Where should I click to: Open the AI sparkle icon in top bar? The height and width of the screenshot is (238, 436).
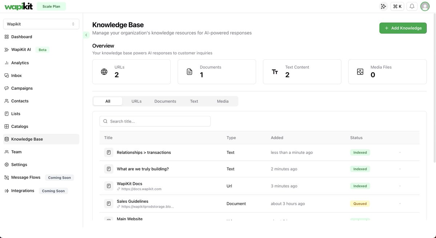point(383,6)
